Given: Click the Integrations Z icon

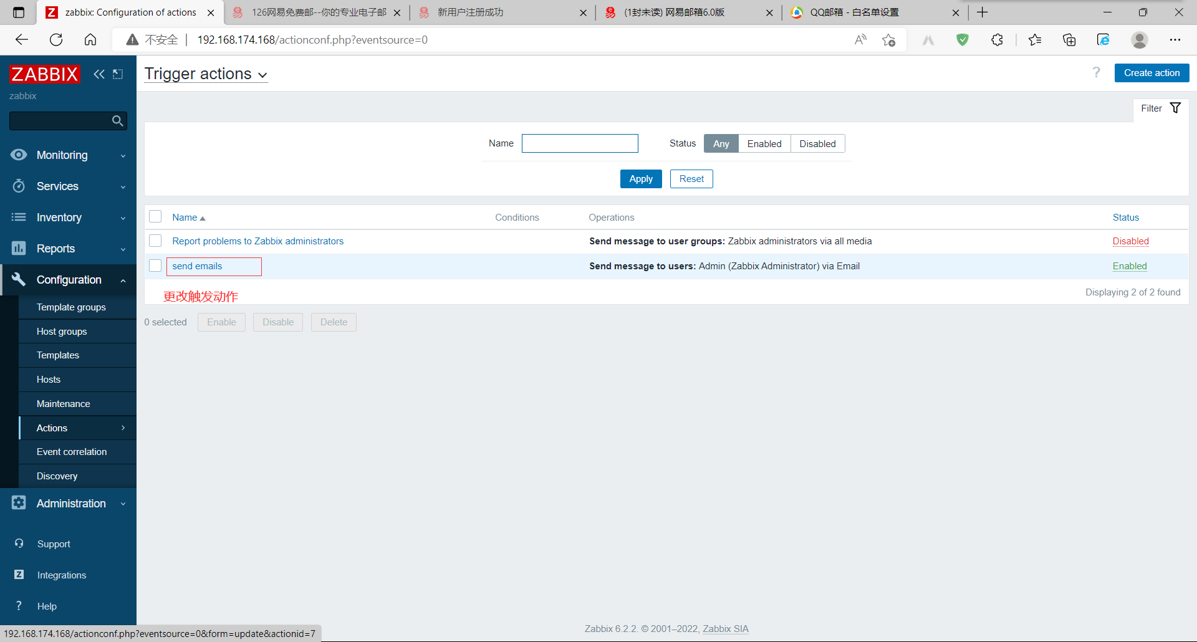Looking at the screenshot, I should click(x=19, y=574).
